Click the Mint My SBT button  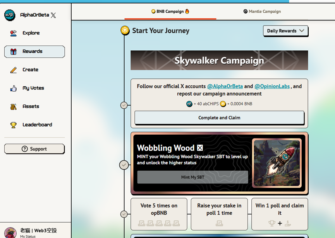pos(192,177)
